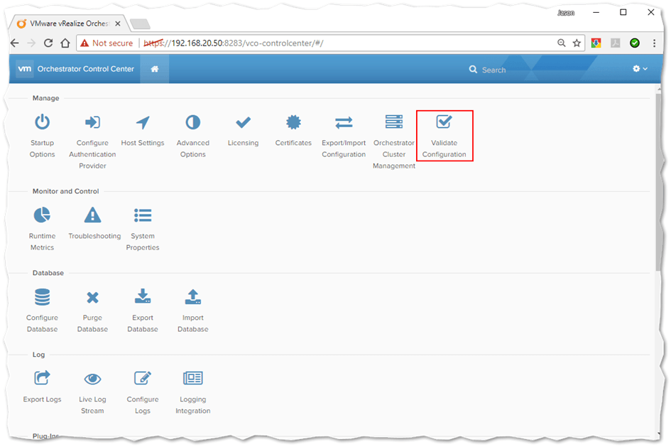Viewport: 671px width, 447px height.
Task: Click the page vertical scrollbar
Action: coord(658,182)
